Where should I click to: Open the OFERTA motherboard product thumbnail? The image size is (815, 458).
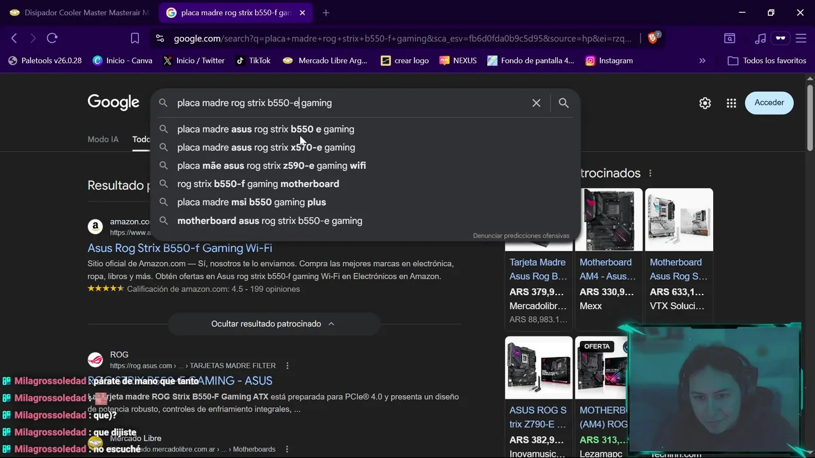coord(602,368)
